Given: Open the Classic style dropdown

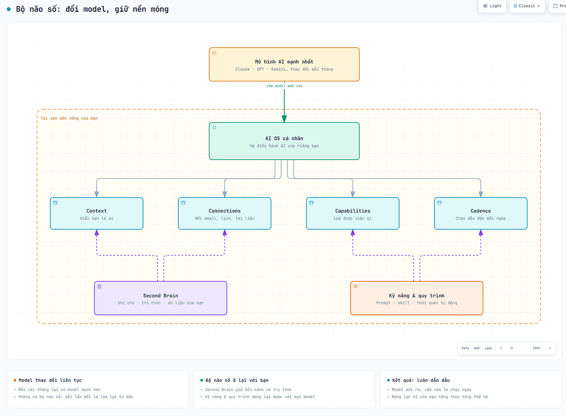Looking at the screenshot, I should click(527, 6).
